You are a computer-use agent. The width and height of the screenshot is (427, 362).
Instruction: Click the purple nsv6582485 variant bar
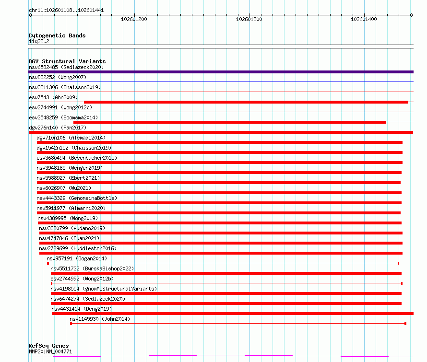pos(221,72)
